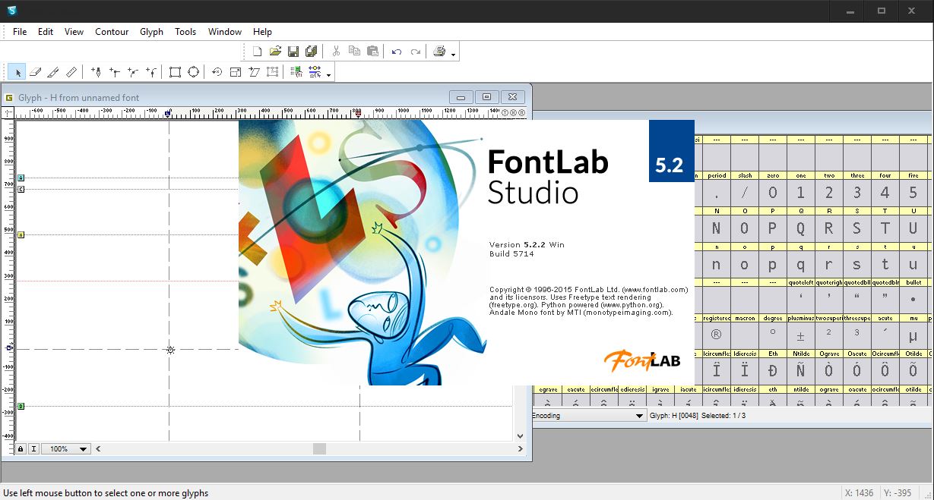Select the glyph cell for zero
This screenshot has width=934, height=500.
772,193
